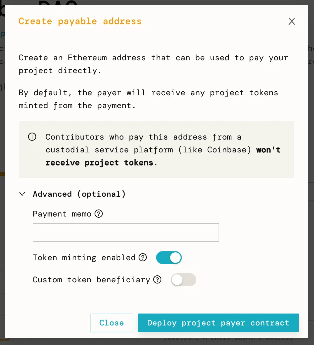Deploy project payer contract
The width and height of the screenshot is (314, 345).
pos(218,323)
